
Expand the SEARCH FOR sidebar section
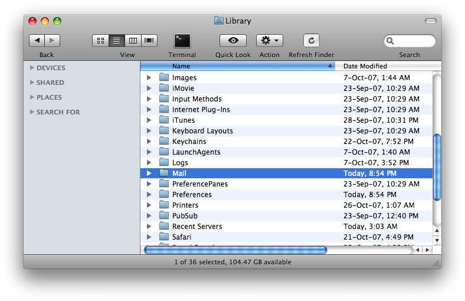(32, 112)
